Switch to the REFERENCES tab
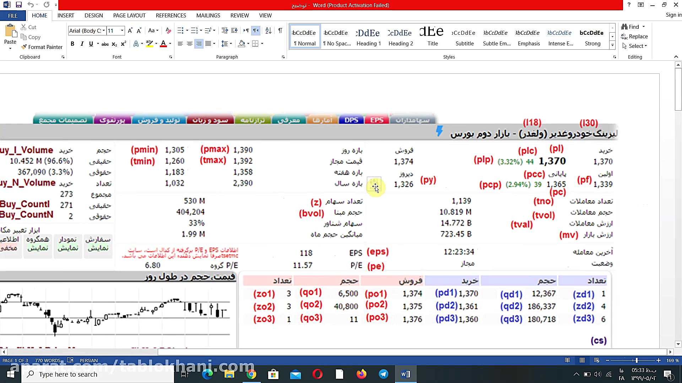This screenshot has height=383, width=682. [171, 15]
